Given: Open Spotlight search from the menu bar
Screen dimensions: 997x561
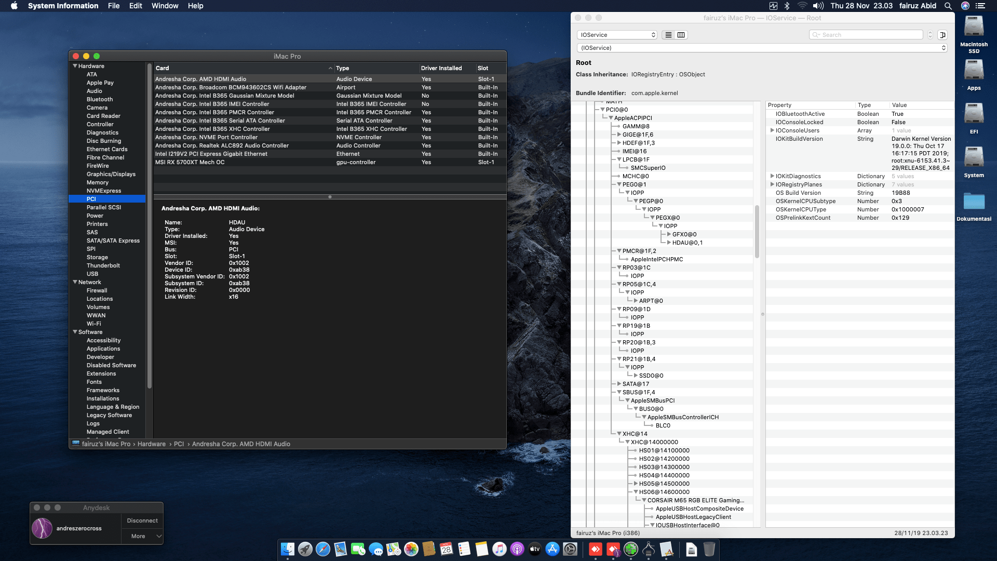Looking at the screenshot, I should click(948, 6).
